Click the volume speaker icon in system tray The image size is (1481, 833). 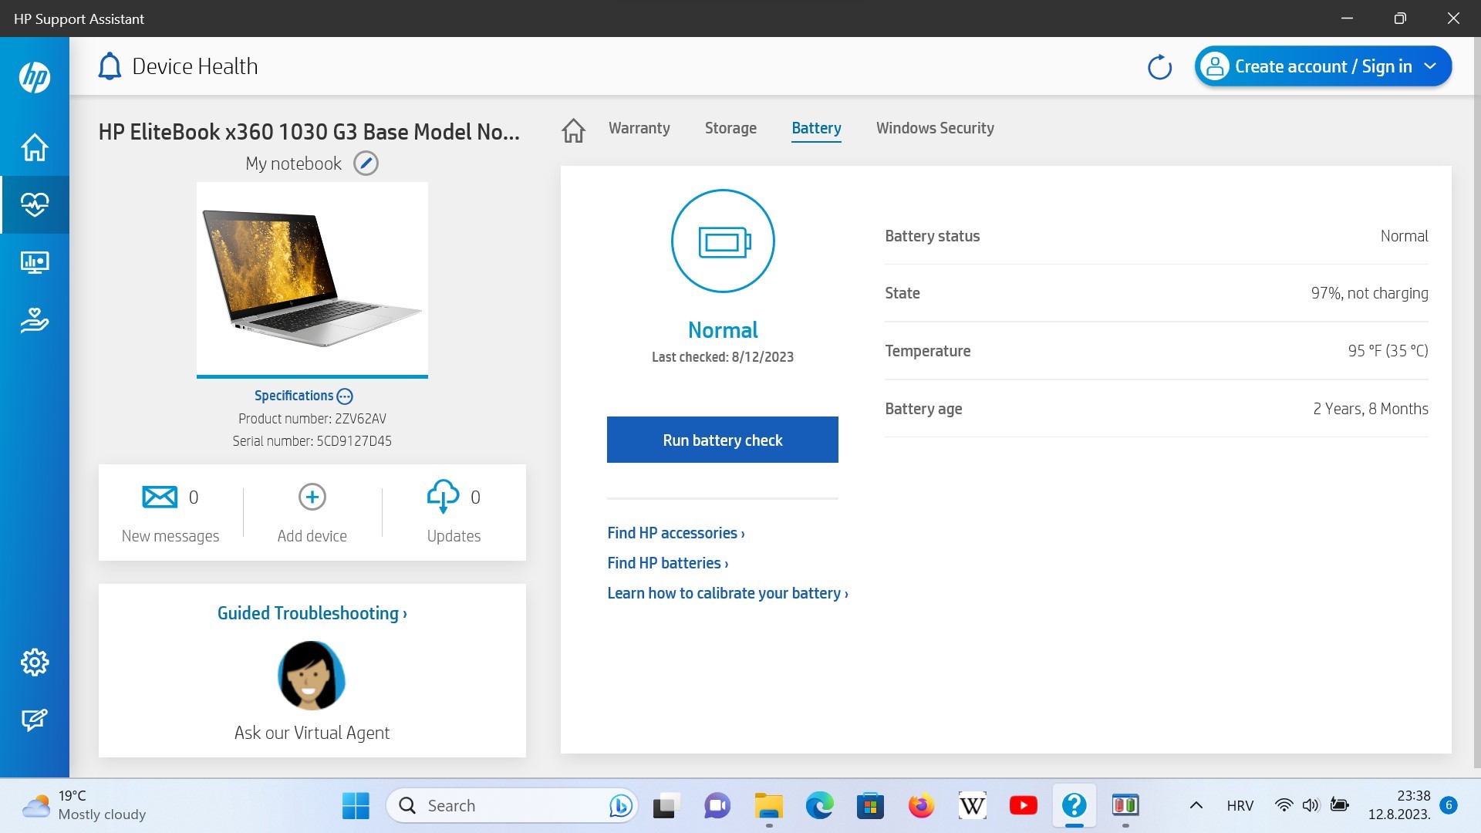click(x=1311, y=805)
